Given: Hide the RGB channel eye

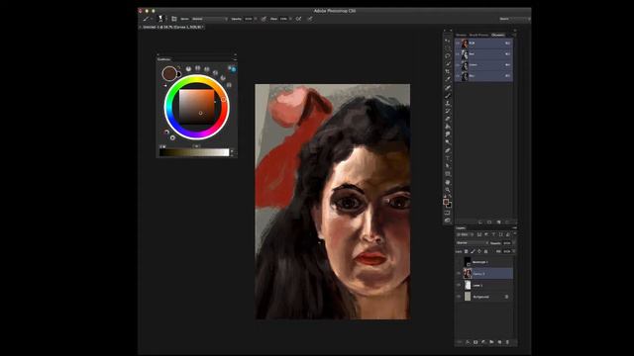Looking at the screenshot, I should pos(458,43).
